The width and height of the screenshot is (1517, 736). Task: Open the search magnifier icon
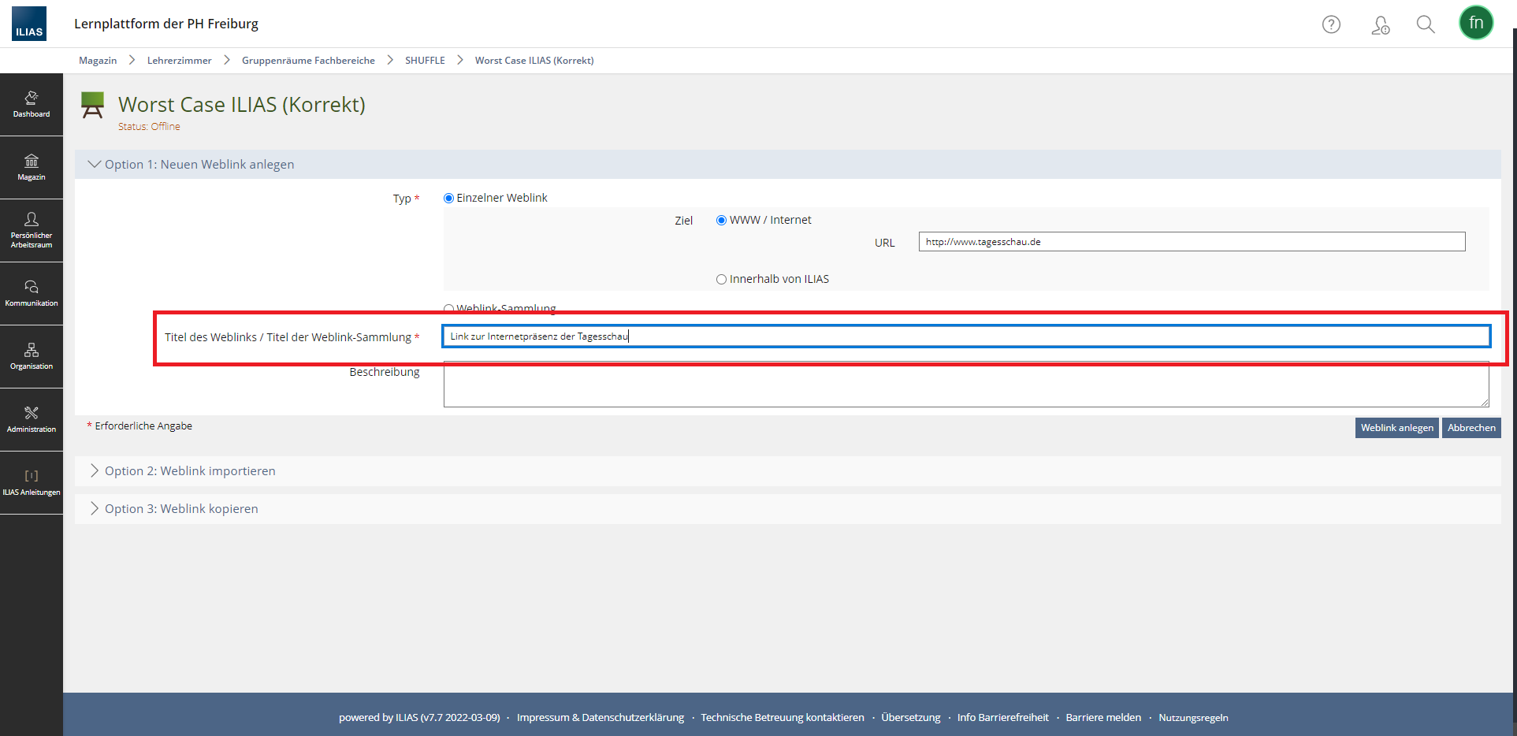coord(1425,24)
